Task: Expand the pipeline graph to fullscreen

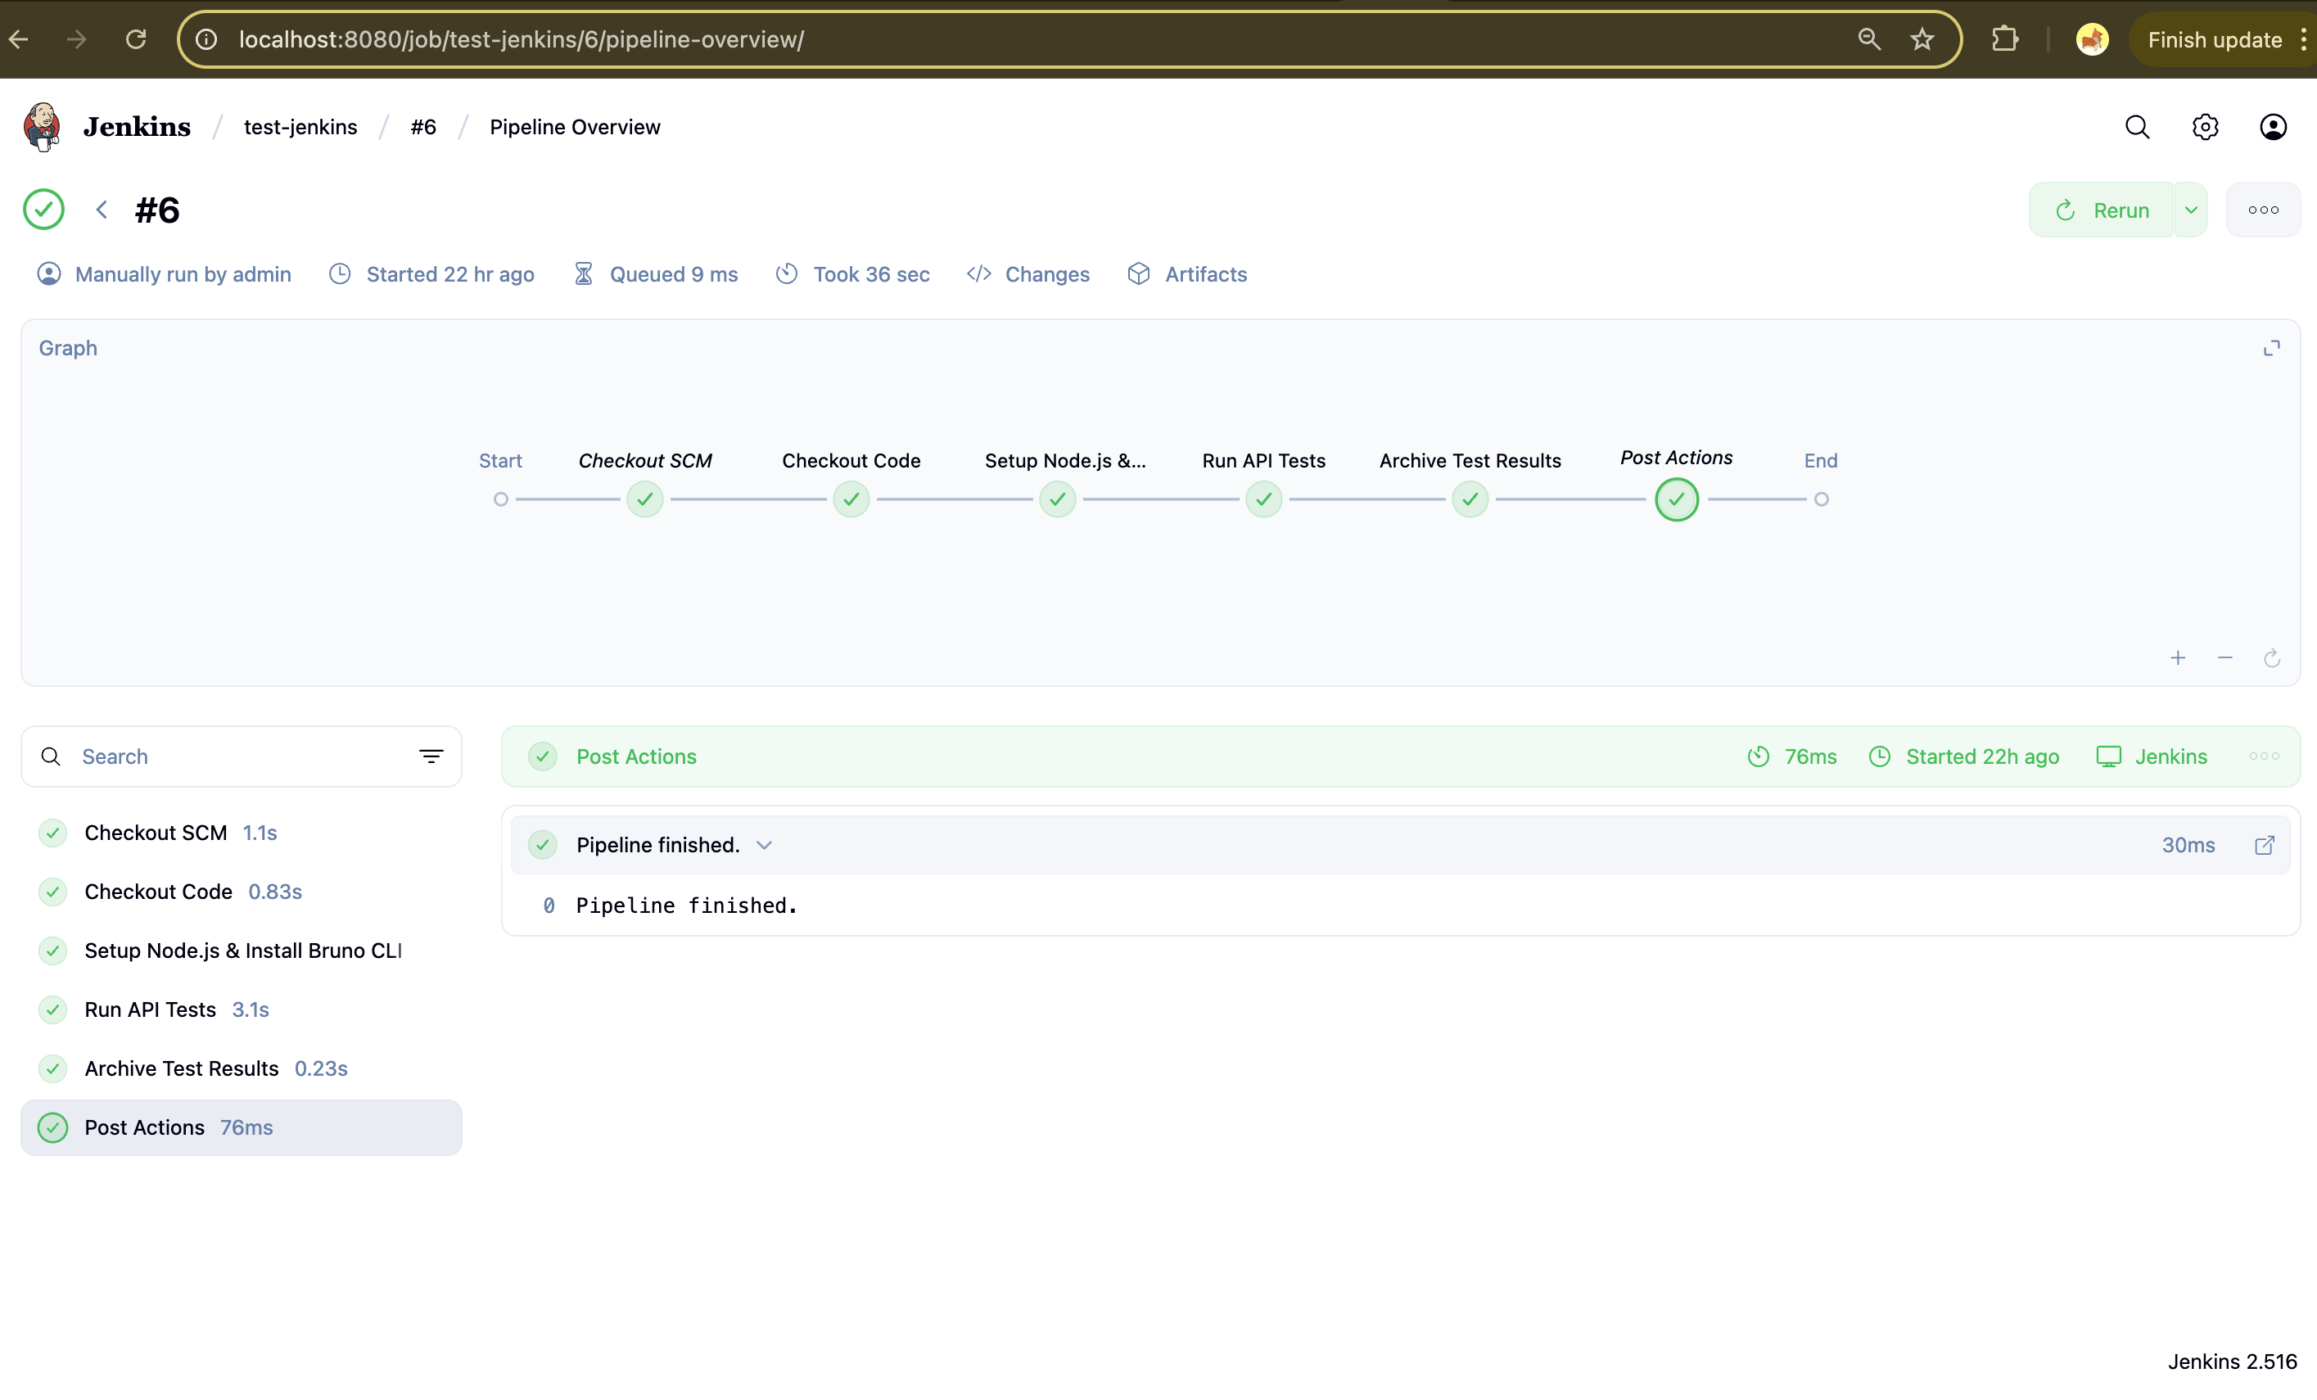Action: 2273,348
